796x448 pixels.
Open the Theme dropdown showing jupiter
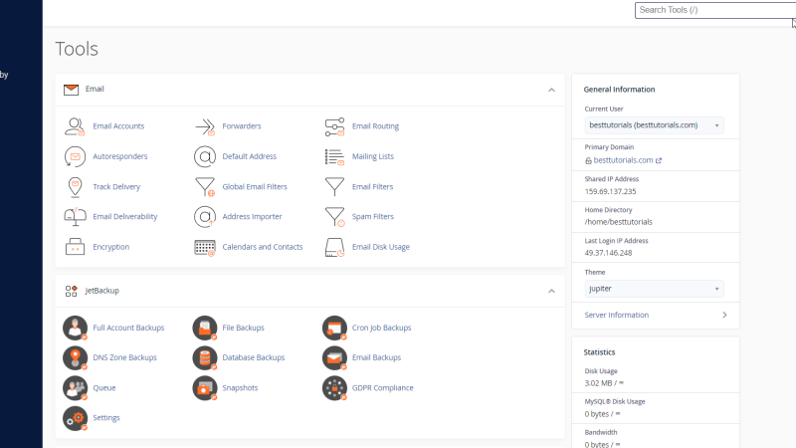(x=655, y=289)
